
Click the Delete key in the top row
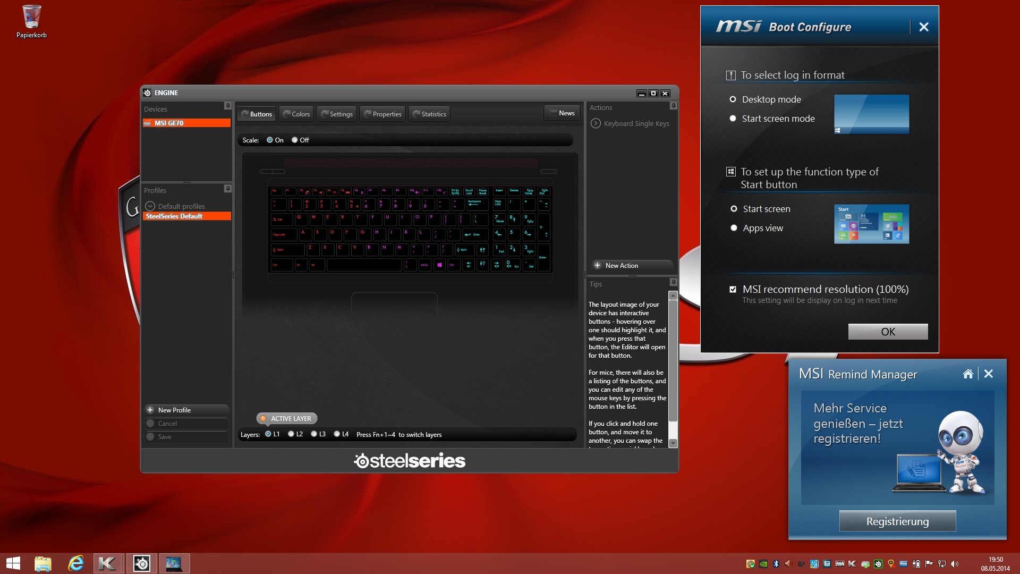[x=514, y=191]
